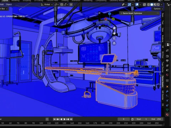Open the Object Constraints properties tab

click(x=167, y=105)
